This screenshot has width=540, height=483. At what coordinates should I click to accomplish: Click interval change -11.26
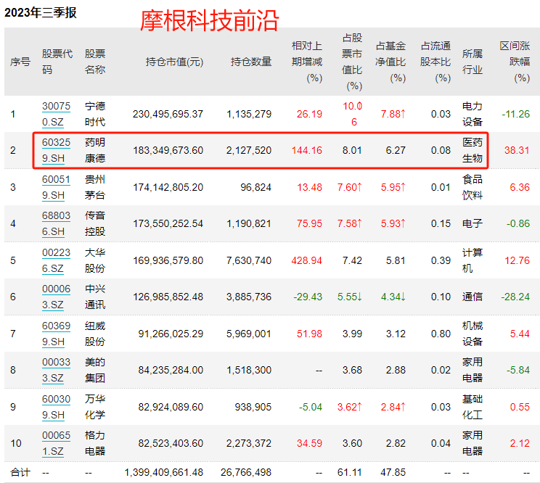pyautogui.click(x=515, y=114)
